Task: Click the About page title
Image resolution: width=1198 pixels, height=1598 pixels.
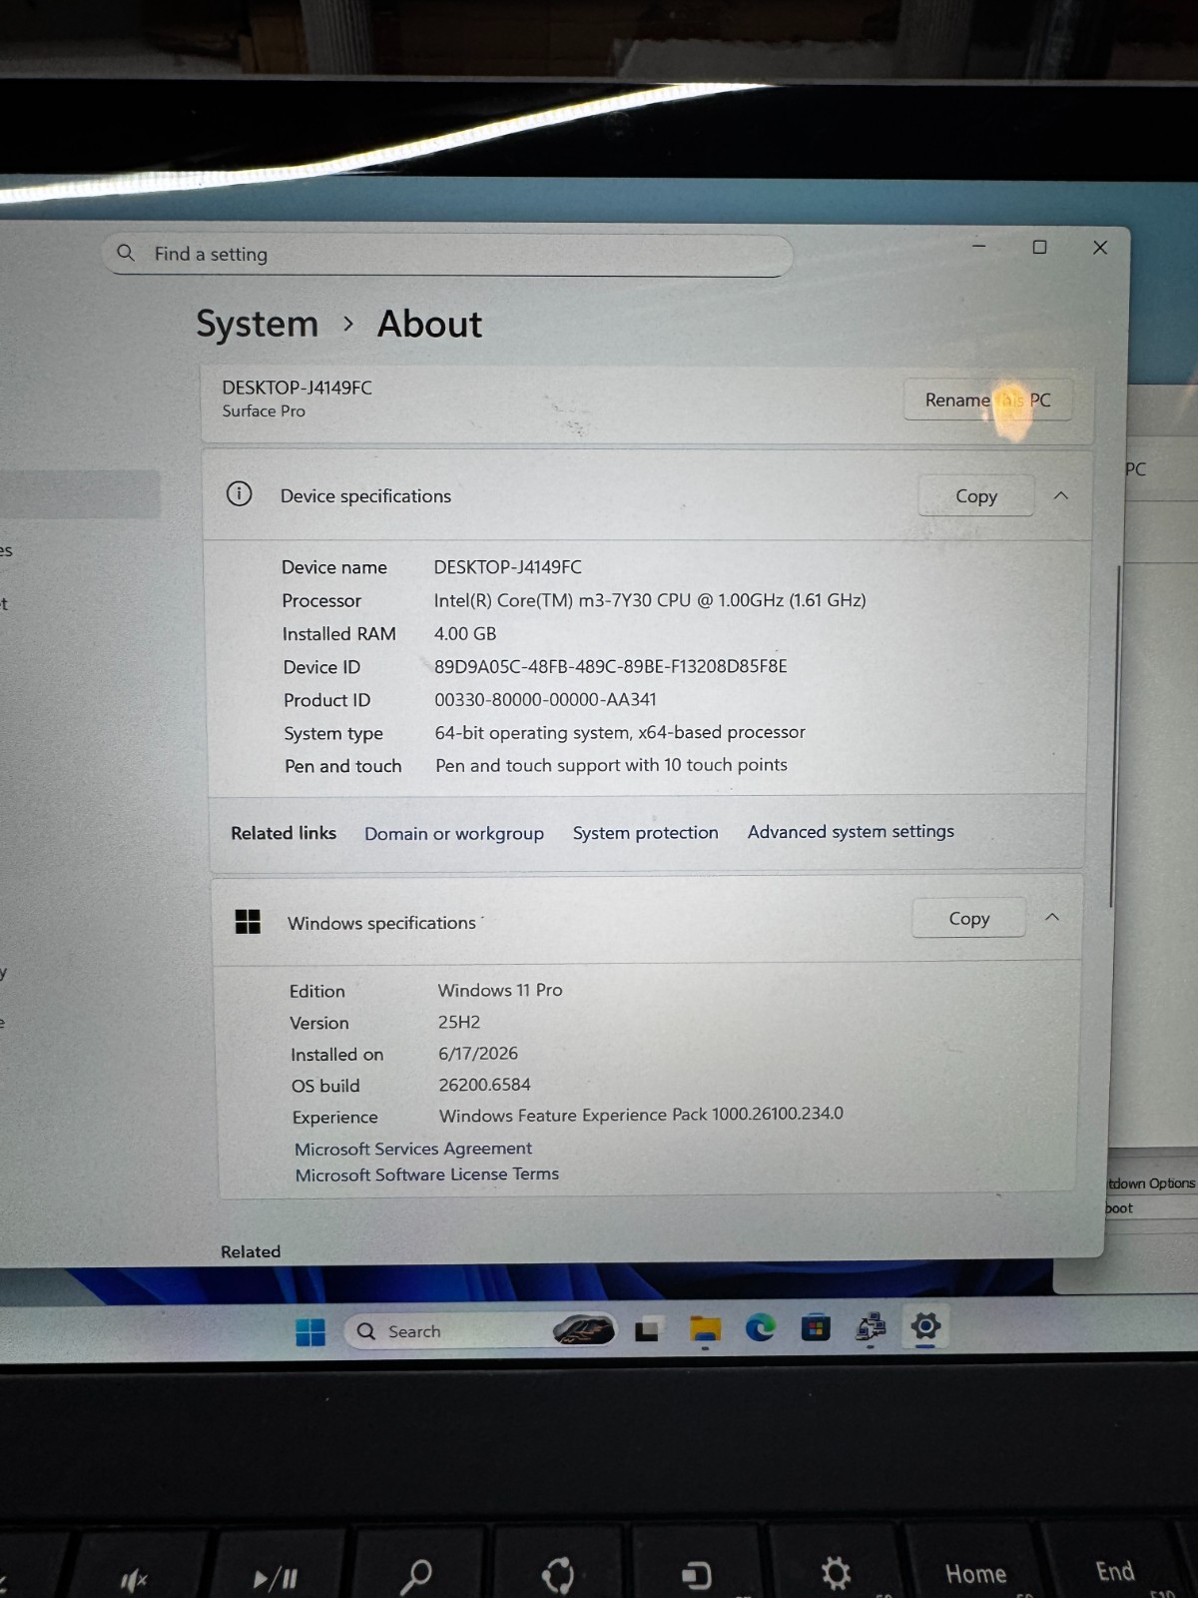Action: tap(429, 324)
